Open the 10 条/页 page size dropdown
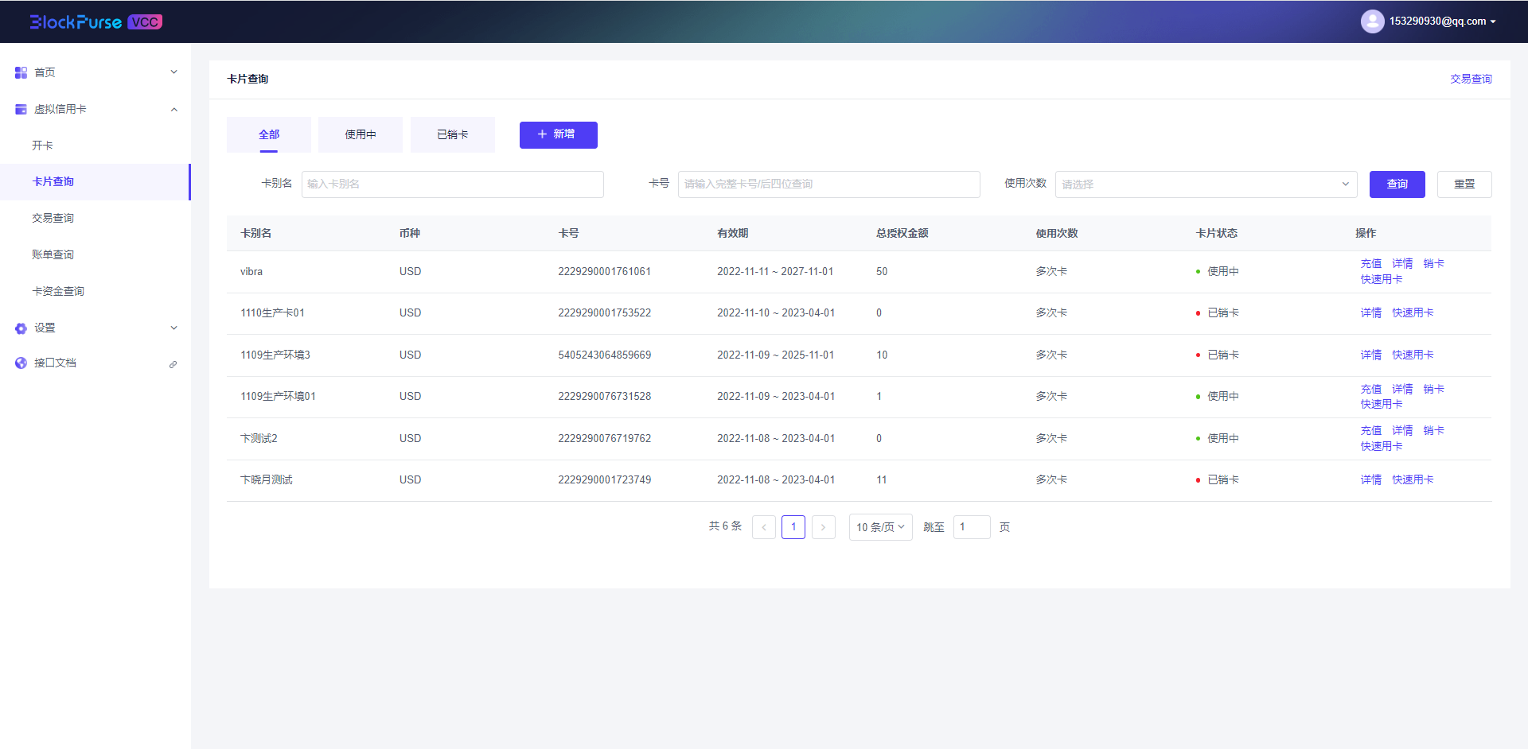Screen dimensions: 1528x749 881,527
